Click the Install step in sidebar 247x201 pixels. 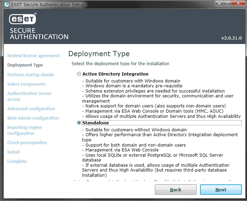[13, 152]
